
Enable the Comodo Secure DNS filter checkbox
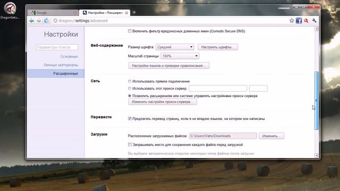[130, 31]
